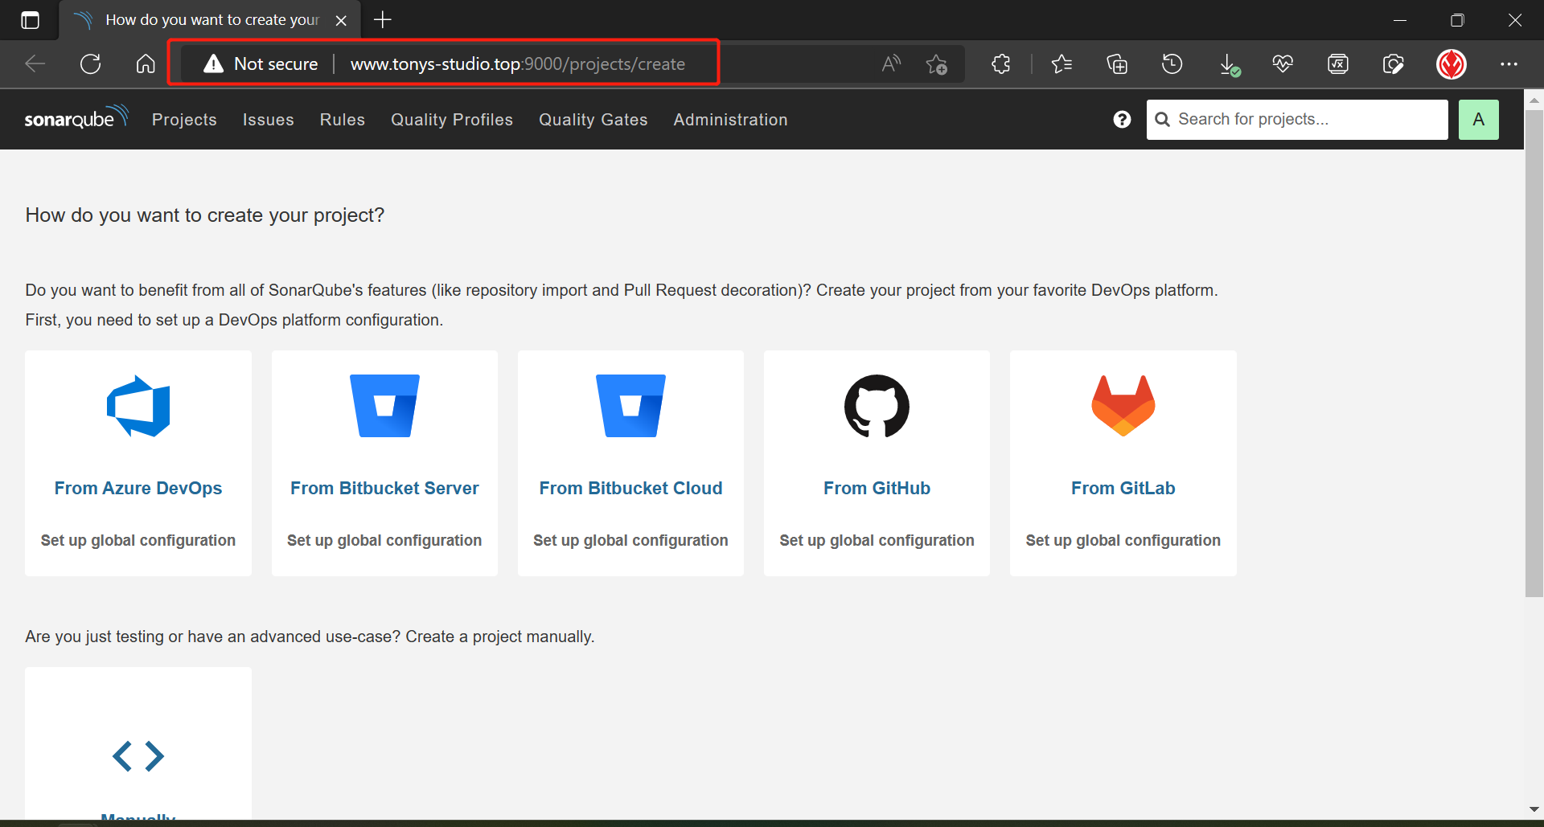The width and height of the screenshot is (1544, 827).
Task: Click the browser Extensions puzzle icon
Action: [1000, 64]
